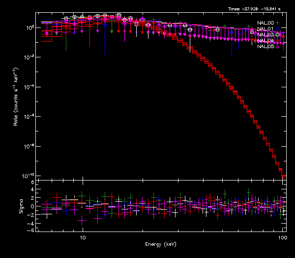The width and height of the screenshot is (295, 258).
Task: Click the 10^0 tick label on rate axis
Action: [x=29, y=28]
